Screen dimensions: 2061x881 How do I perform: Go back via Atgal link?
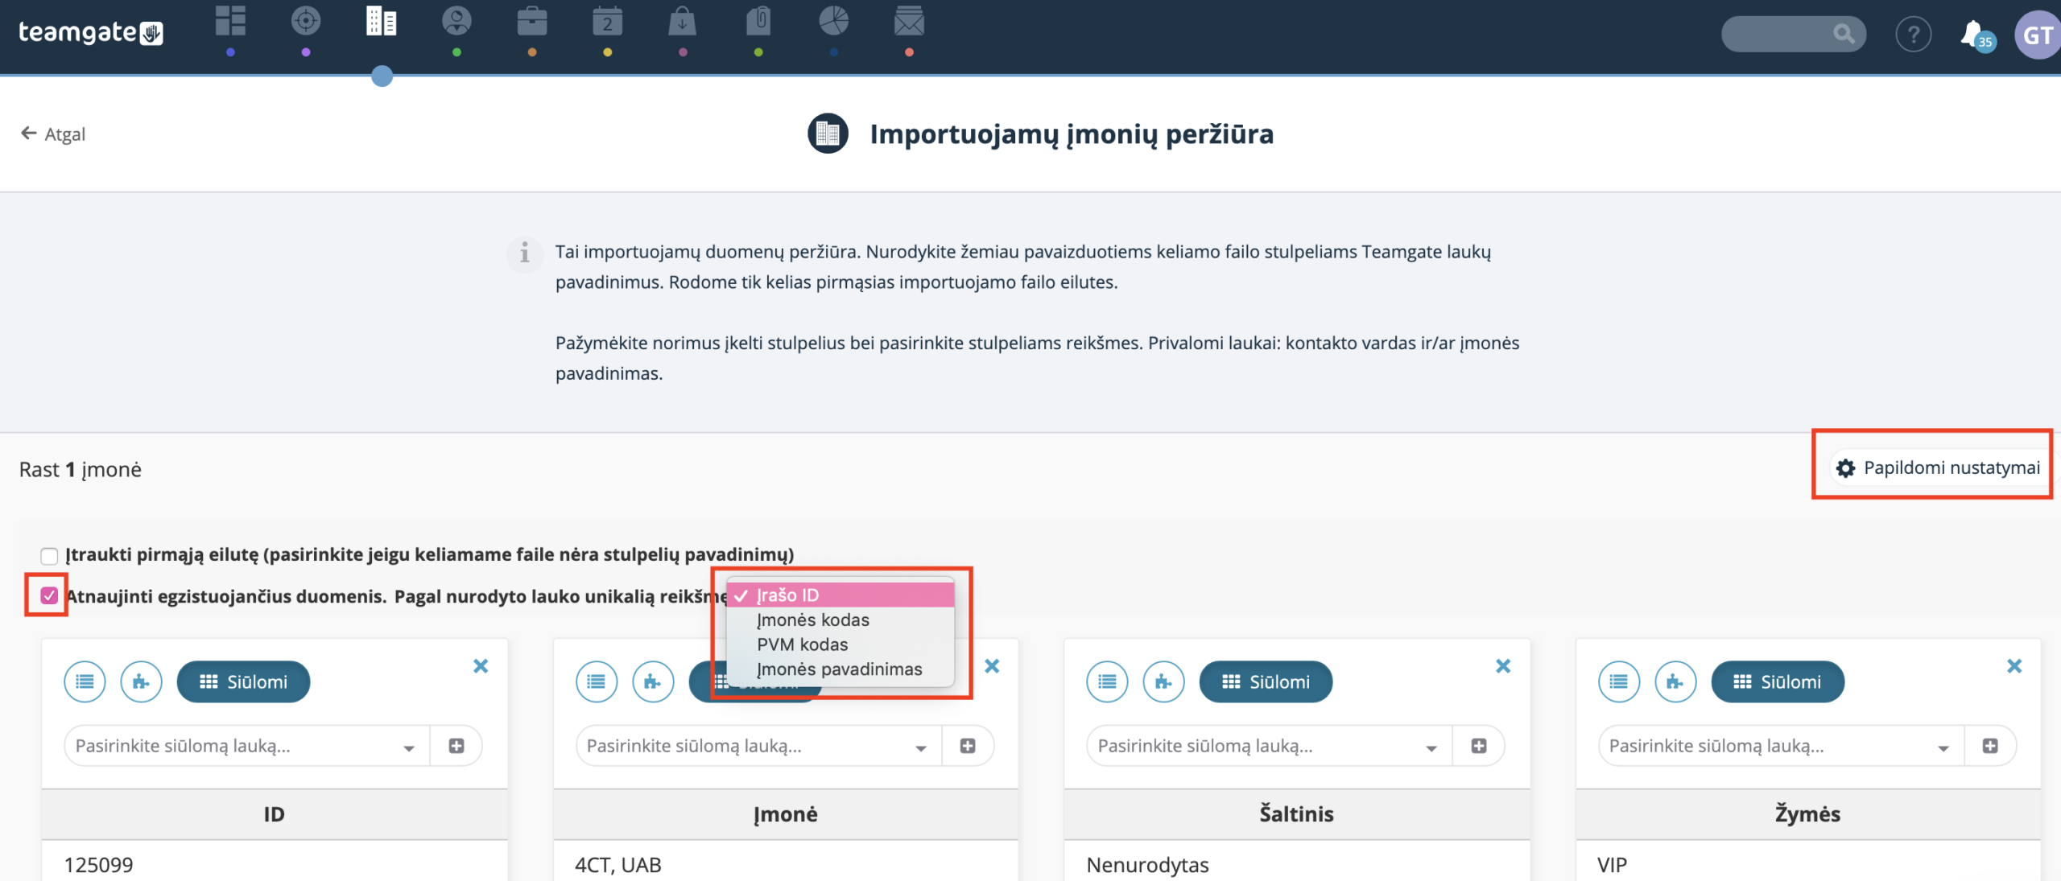pyautogui.click(x=52, y=134)
